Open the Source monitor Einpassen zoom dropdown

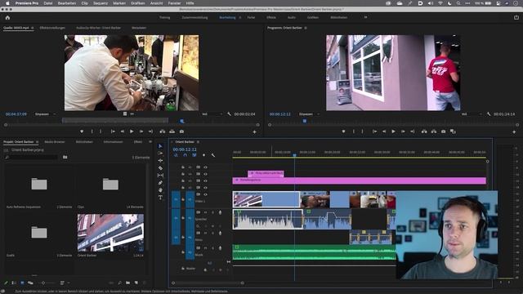(x=45, y=114)
